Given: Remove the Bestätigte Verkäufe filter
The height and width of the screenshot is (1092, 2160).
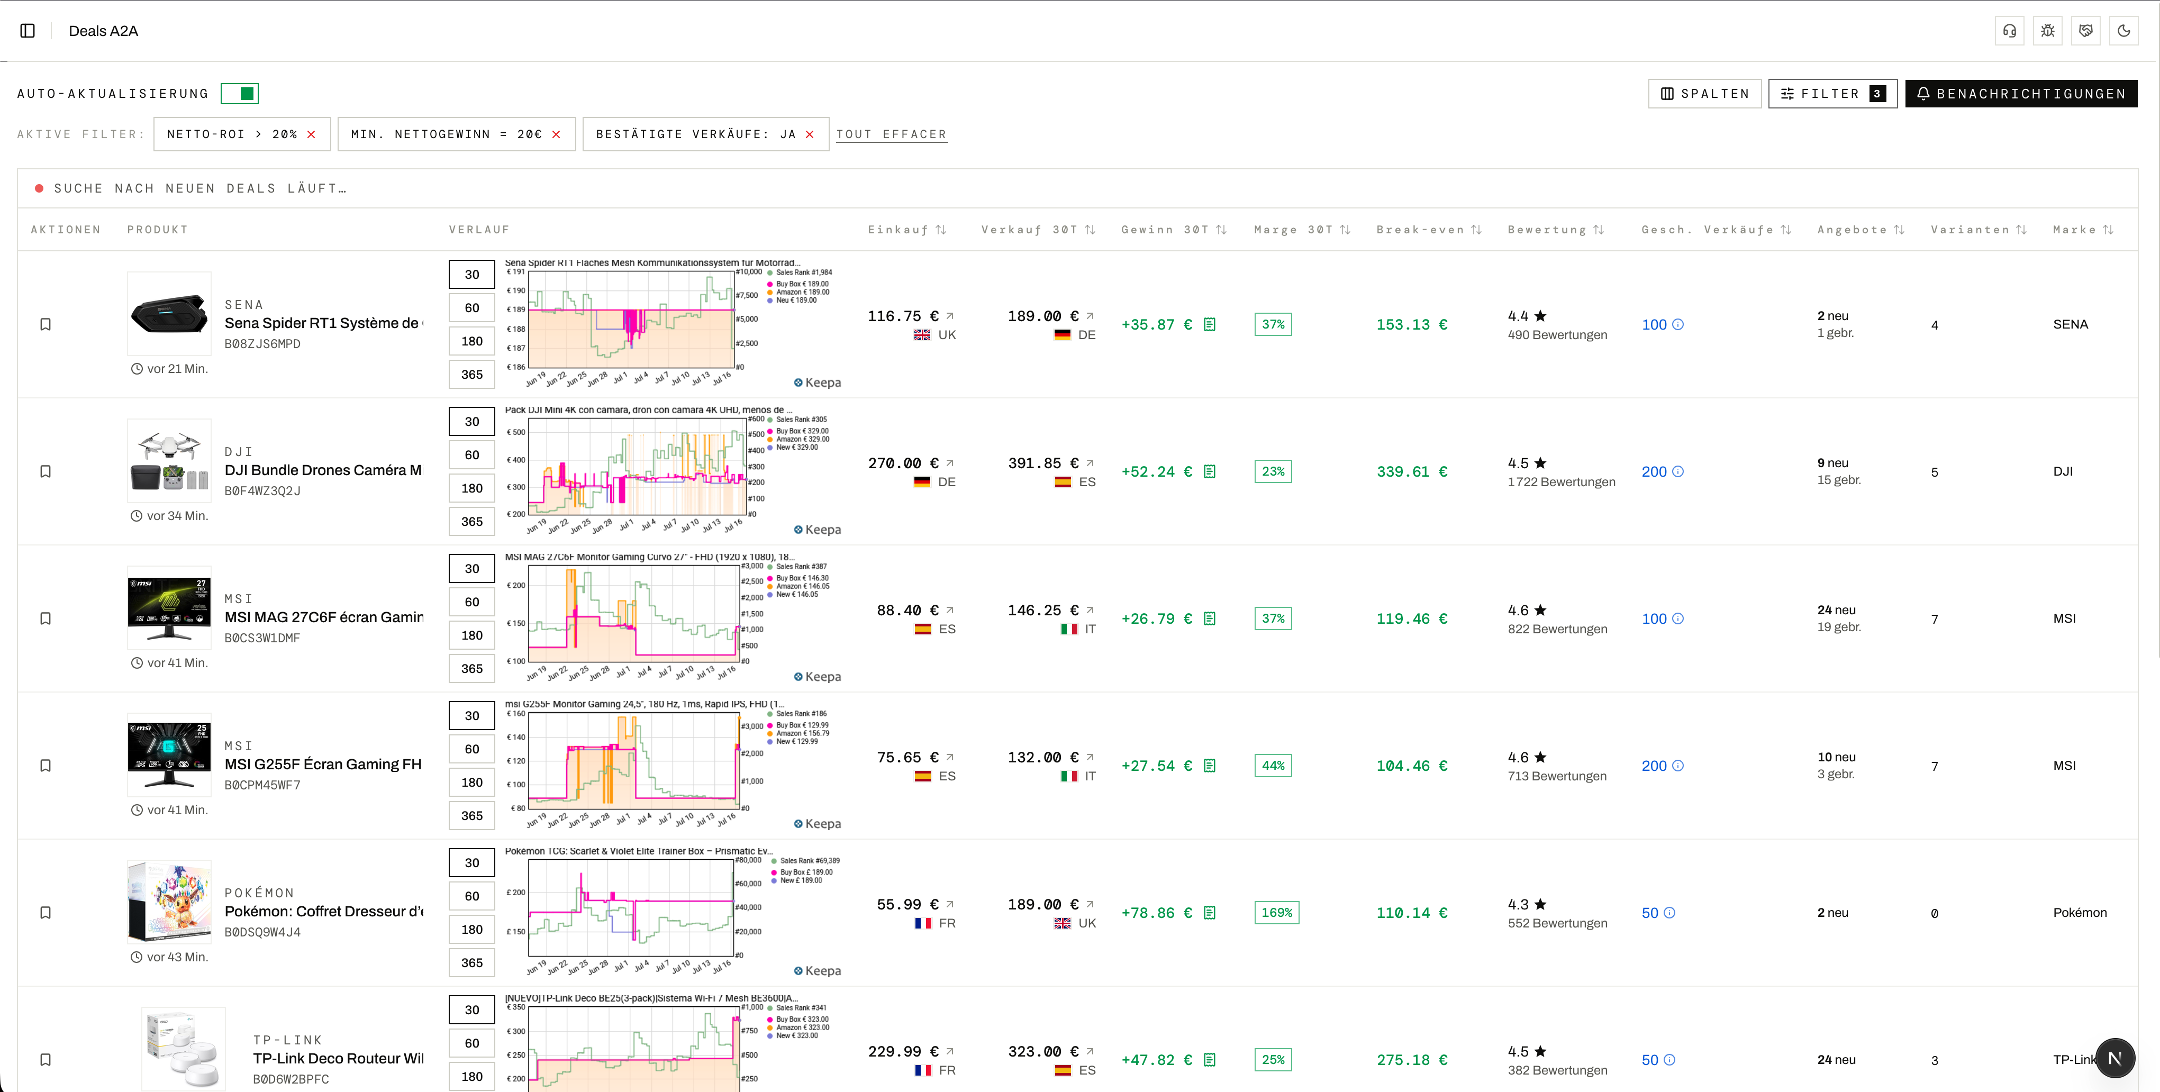Looking at the screenshot, I should (809, 134).
